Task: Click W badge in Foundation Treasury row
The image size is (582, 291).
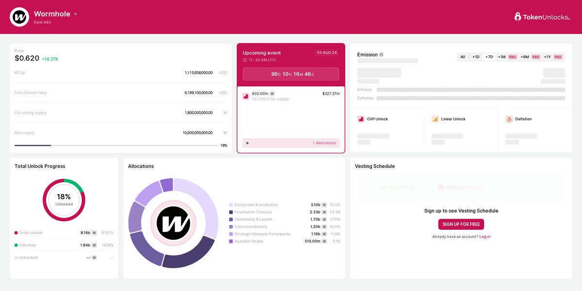Action: (x=324, y=212)
